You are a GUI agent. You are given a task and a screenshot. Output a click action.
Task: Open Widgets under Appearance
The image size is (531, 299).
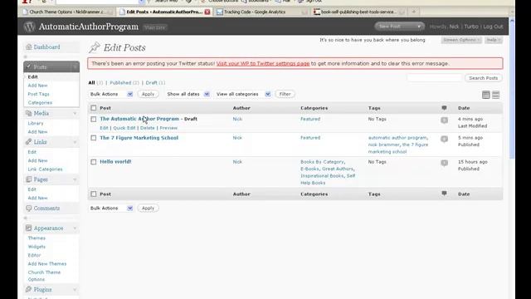tap(37, 247)
